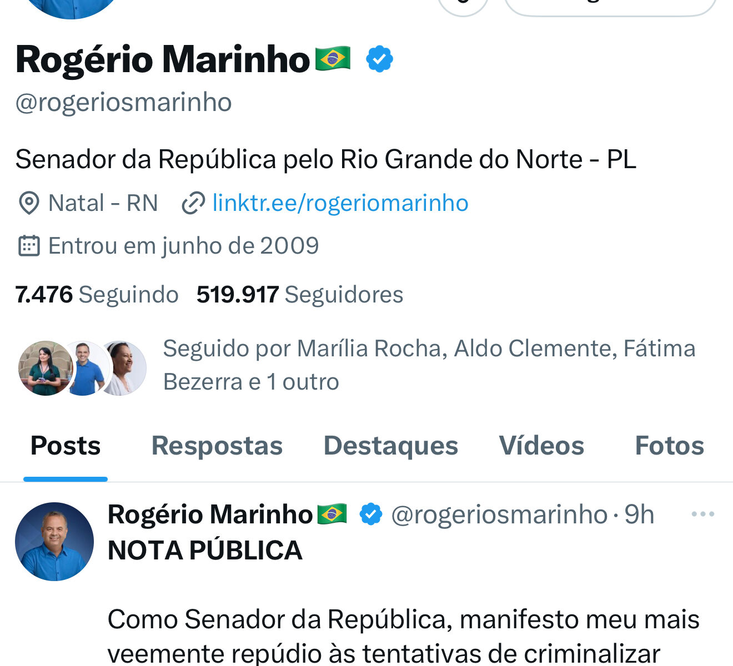Open the linktr.ee/rogeriomarinho link
The image size is (733, 666).
340,203
